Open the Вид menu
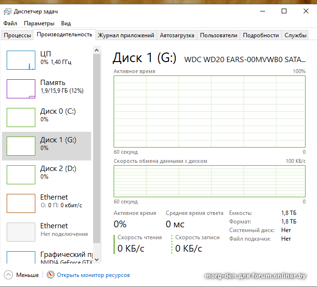The height and width of the screenshot is (287, 317). [66, 23]
